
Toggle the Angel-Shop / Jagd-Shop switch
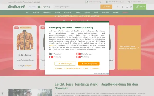tap(40, 7)
